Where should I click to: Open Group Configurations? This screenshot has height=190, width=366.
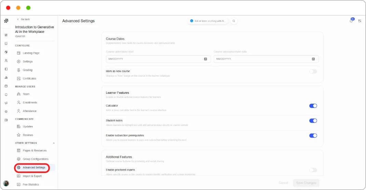click(36, 159)
